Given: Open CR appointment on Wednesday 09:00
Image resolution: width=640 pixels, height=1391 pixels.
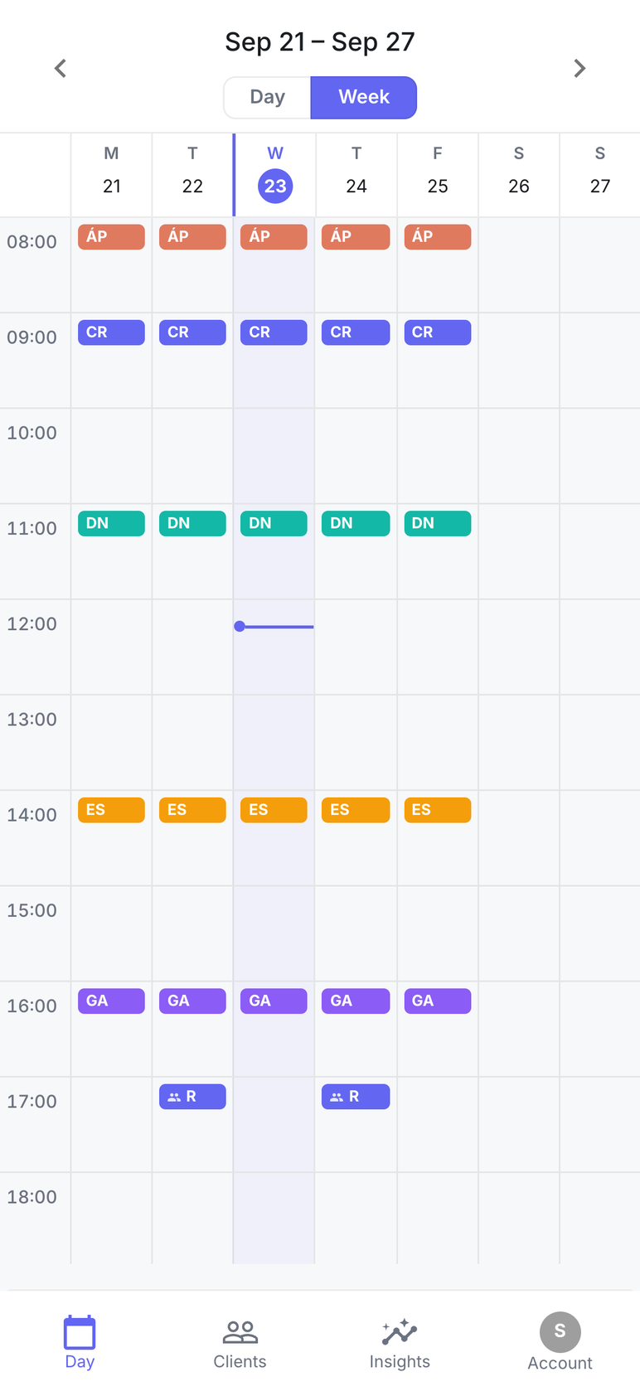Looking at the screenshot, I should pos(274,332).
